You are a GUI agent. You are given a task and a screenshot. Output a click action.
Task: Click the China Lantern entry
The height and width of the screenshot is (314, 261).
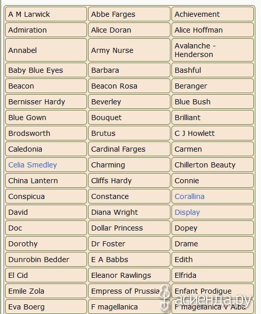(46, 181)
